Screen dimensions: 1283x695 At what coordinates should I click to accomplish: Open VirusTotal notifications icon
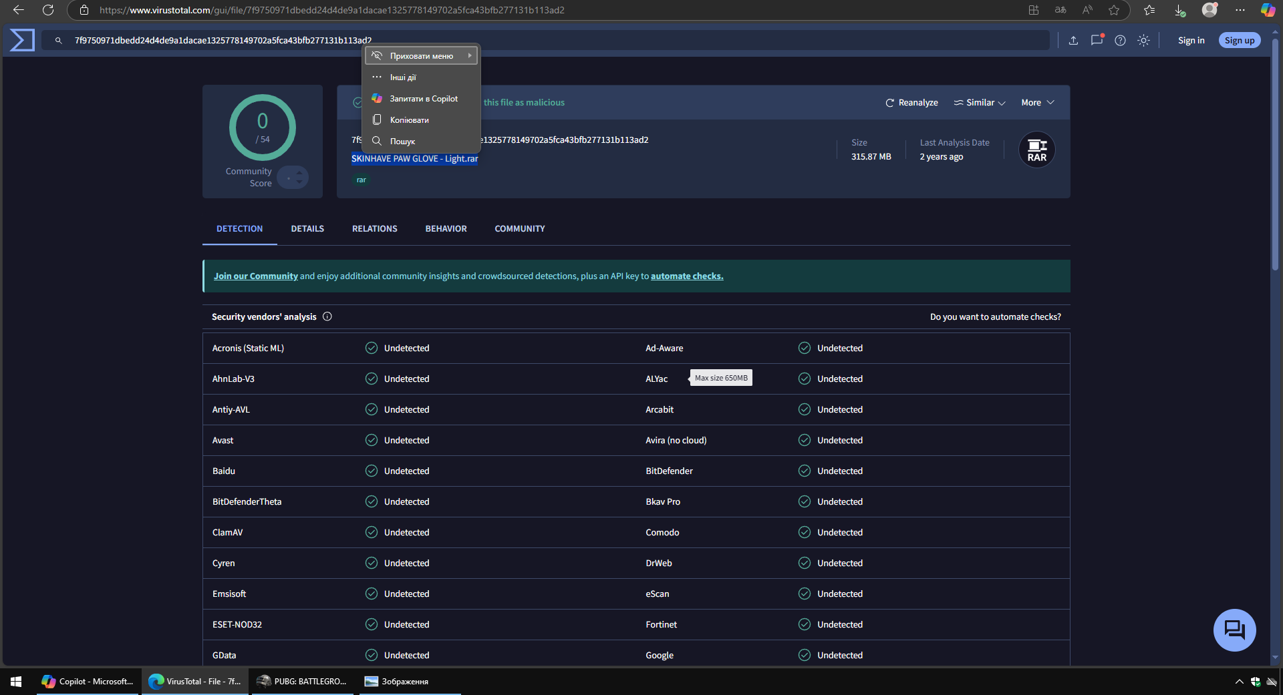click(1097, 40)
